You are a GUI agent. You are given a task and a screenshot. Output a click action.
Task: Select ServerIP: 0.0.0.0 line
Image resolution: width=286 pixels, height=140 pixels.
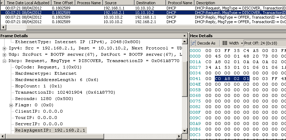39,124
